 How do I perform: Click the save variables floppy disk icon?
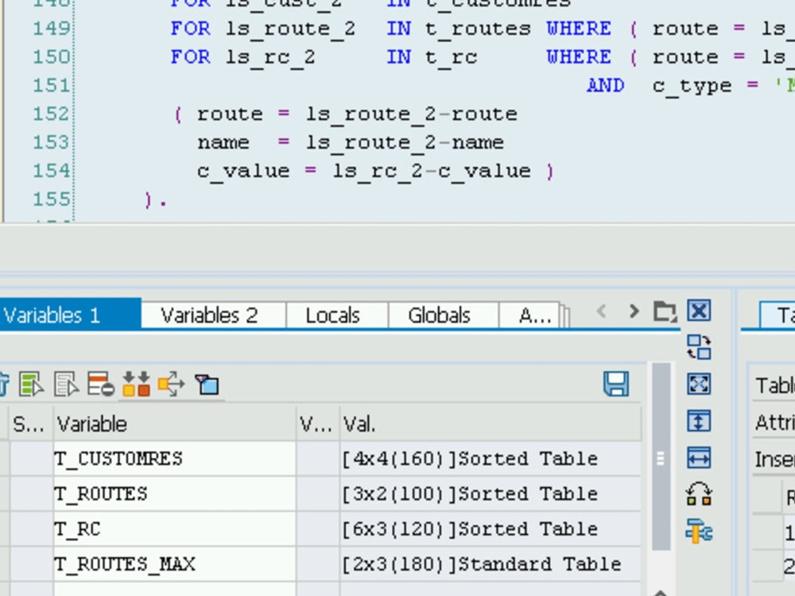coord(616,384)
